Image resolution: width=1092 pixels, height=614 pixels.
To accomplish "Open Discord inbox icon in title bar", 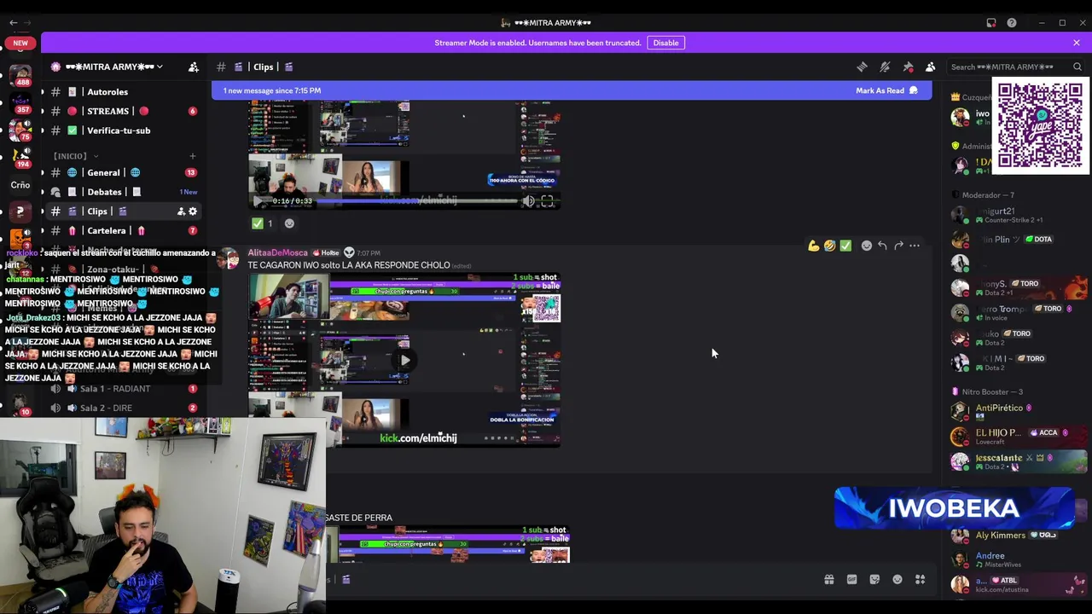I will pyautogui.click(x=991, y=23).
